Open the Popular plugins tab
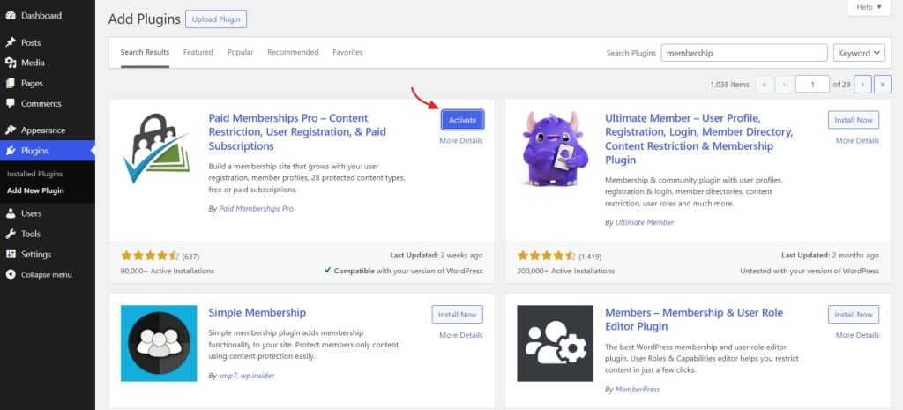The width and height of the screenshot is (903, 410). (x=240, y=52)
